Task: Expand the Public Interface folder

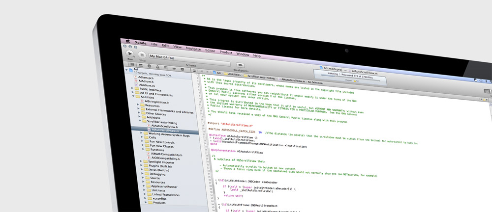Action: click(133, 89)
